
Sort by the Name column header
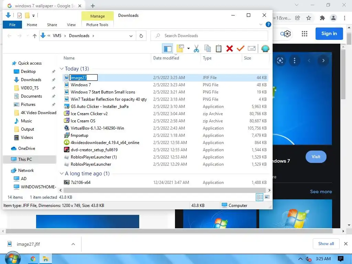click(69, 58)
